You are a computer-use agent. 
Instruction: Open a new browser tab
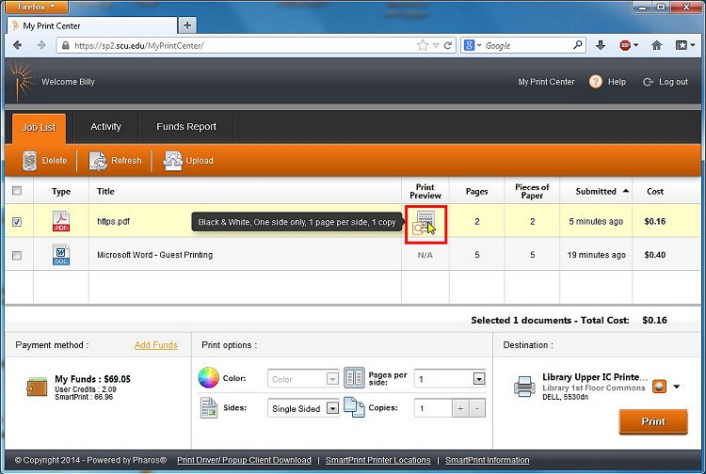point(187,25)
